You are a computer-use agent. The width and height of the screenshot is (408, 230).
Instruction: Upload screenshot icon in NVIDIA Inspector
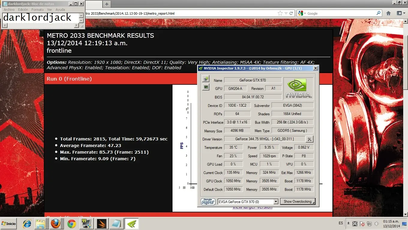tap(206, 79)
